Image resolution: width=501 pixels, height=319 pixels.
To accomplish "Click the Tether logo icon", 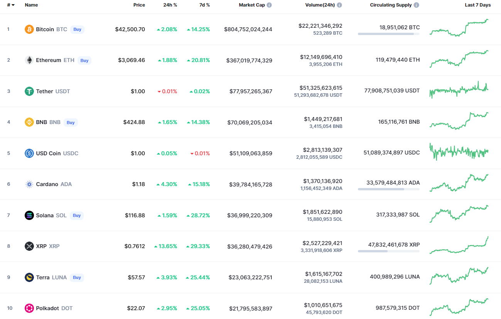I will tap(29, 91).
